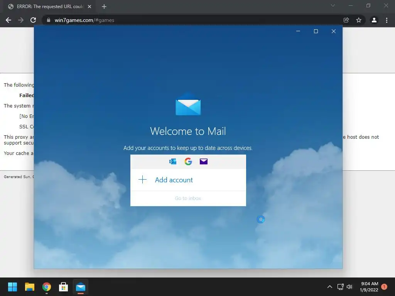This screenshot has height=296, width=395.
Task: Open the notification badge
Action: pos(384,287)
